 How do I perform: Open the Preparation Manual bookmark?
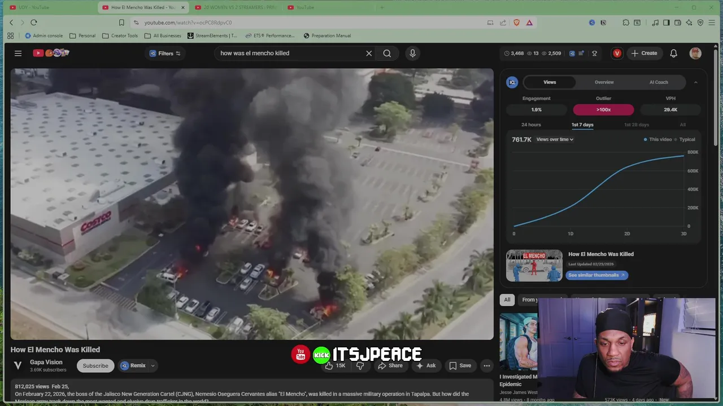click(327, 36)
